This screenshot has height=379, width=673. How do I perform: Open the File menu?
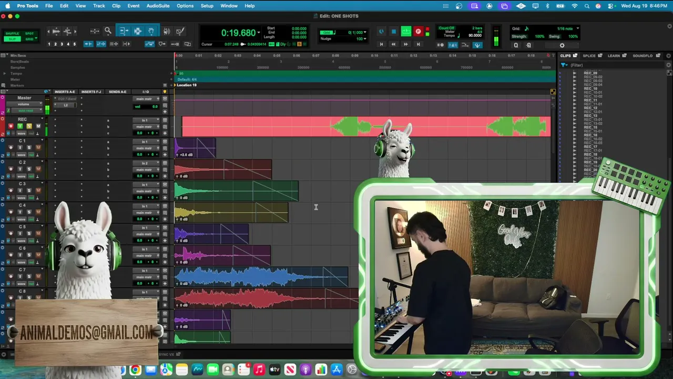click(49, 6)
